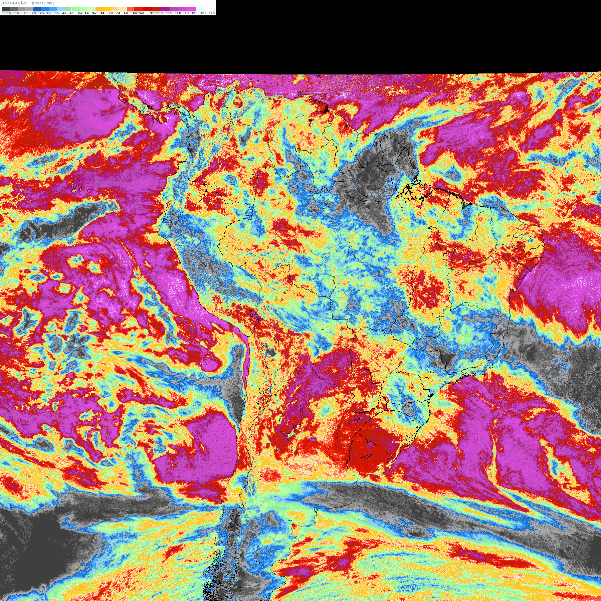Click the '(Horas / dia)' units label
Image resolution: width=601 pixels, height=601 pixels.
click(43, 3)
